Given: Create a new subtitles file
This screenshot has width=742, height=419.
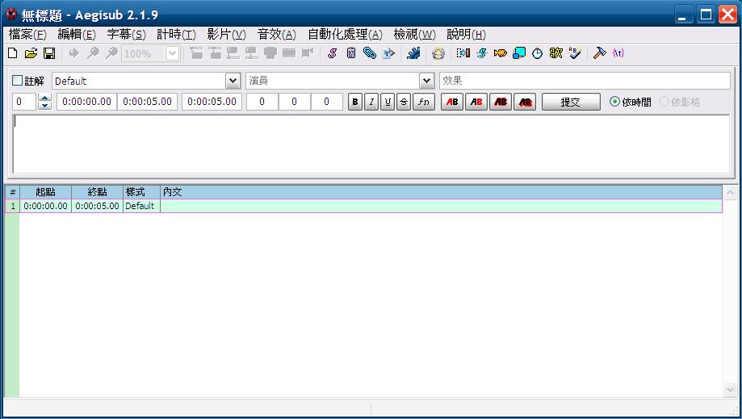Looking at the screenshot, I should pos(13,53).
